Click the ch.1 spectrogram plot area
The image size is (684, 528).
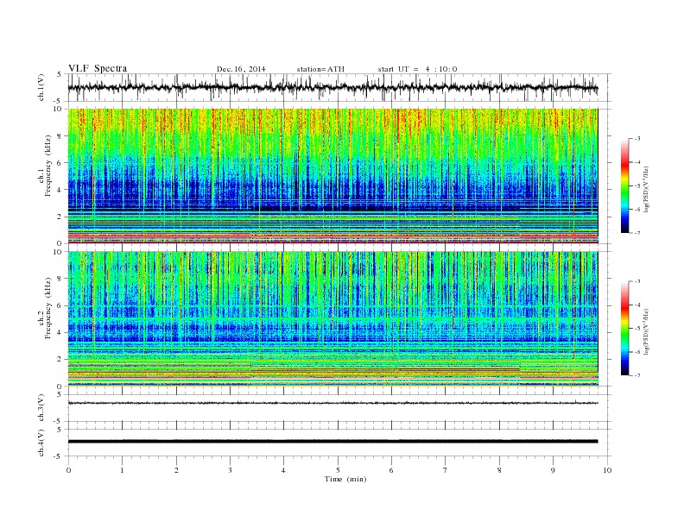332,176
